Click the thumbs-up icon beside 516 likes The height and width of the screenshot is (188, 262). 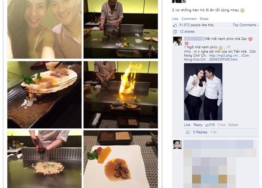[x=207, y=125]
